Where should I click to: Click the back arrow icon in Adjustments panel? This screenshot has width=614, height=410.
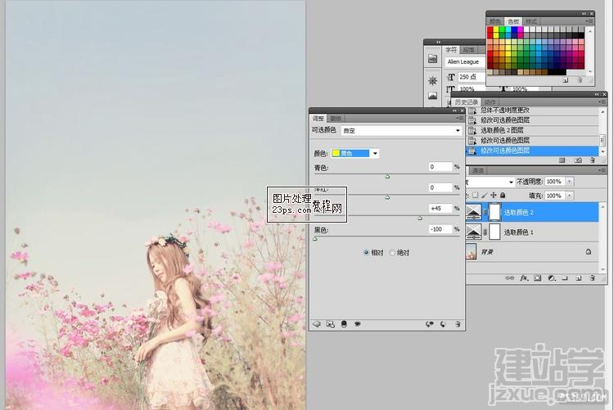pyautogui.click(x=316, y=324)
